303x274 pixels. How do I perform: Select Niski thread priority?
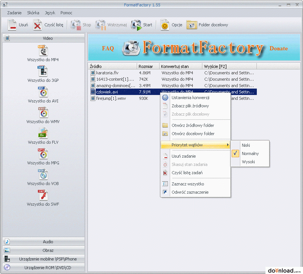pyautogui.click(x=250, y=145)
